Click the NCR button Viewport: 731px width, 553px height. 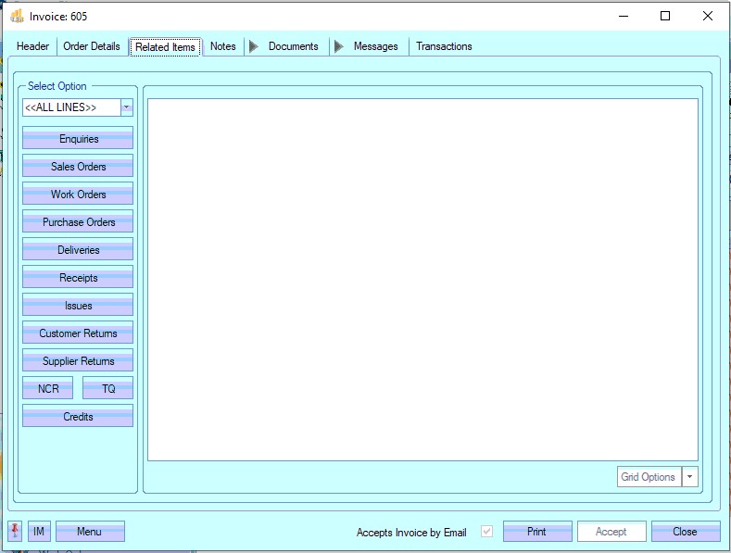[x=48, y=389]
